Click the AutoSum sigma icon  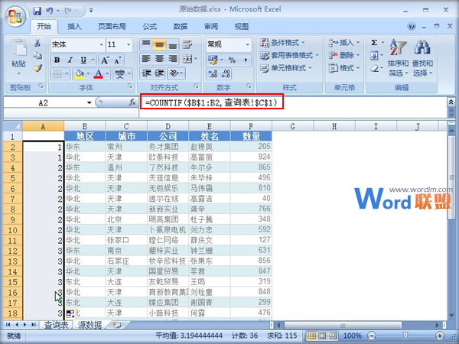tap(374, 43)
